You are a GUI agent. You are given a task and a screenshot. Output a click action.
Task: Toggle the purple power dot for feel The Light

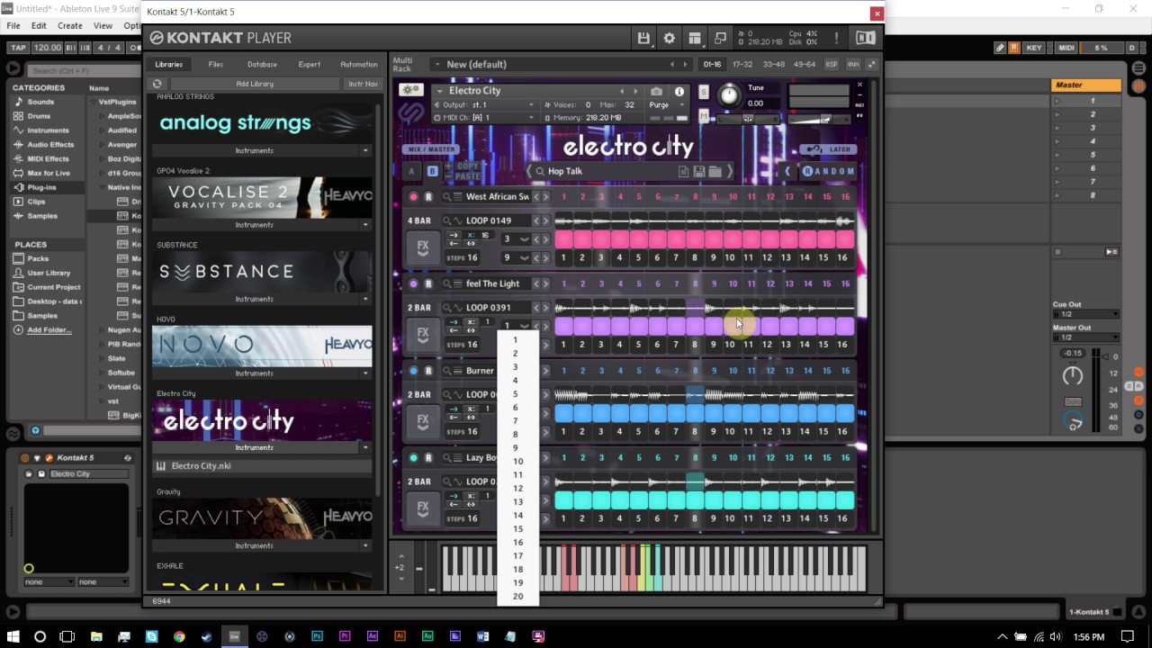pos(414,283)
